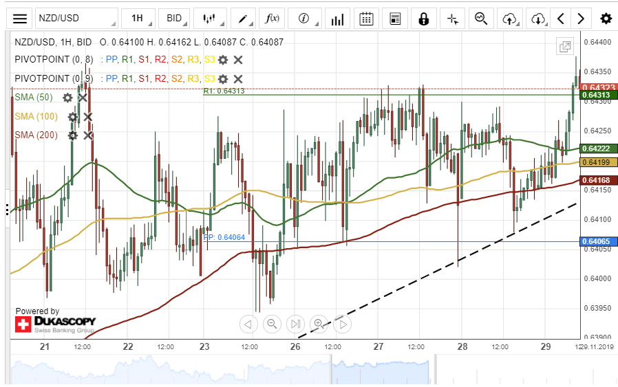Click the magnifier zoom tool in toolbar
This screenshot has width=618, height=387.
(480, 19)
